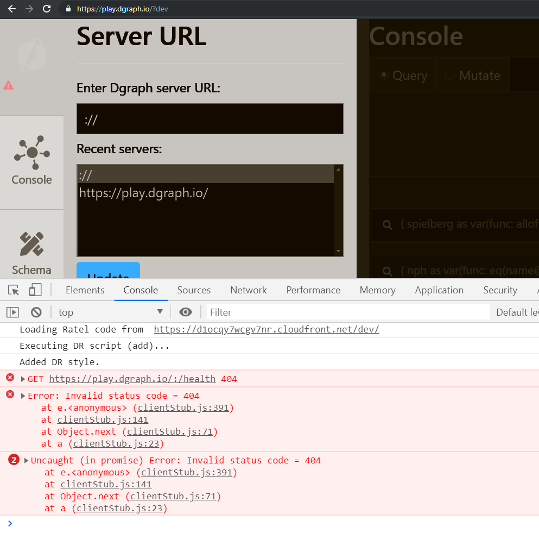The height and width of the screenshot is (533, 539).
Task: Open clientStub.js:141 in the Uncaught error
Action: point(106,485)
